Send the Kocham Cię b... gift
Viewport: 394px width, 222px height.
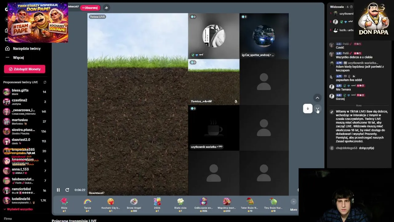tap(111, 205)
